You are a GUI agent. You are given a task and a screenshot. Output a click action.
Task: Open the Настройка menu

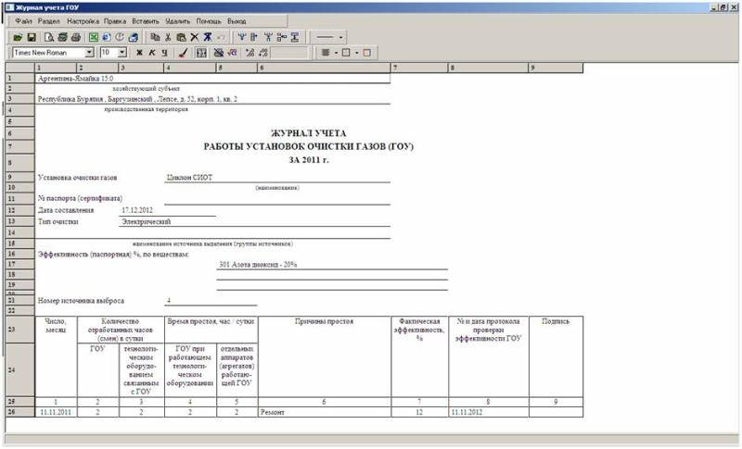click(x=83, y=20)
